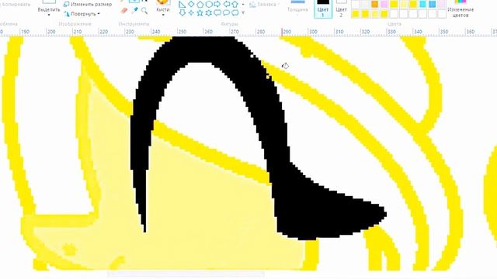Viewport: 497px width, 279px height.
Task: Choose the six-point star shape
Action: point(209,13)
